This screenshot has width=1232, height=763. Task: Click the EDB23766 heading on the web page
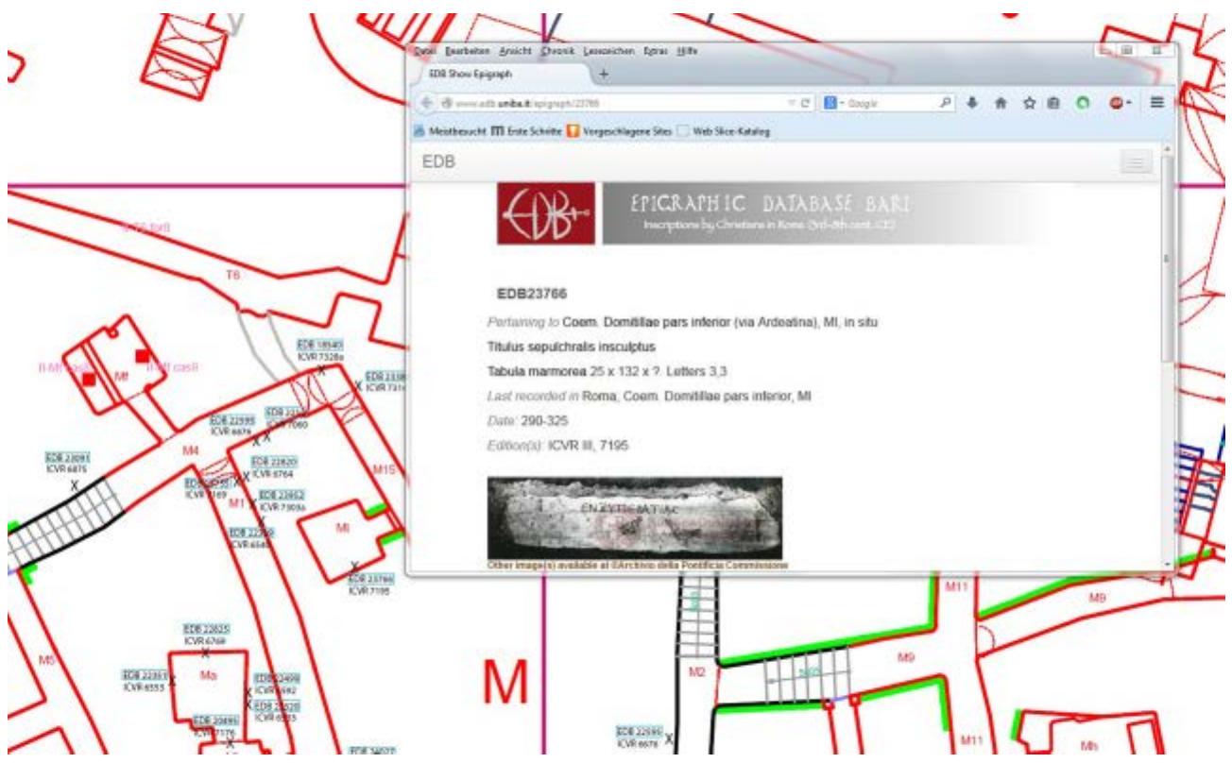coord(530,296)
